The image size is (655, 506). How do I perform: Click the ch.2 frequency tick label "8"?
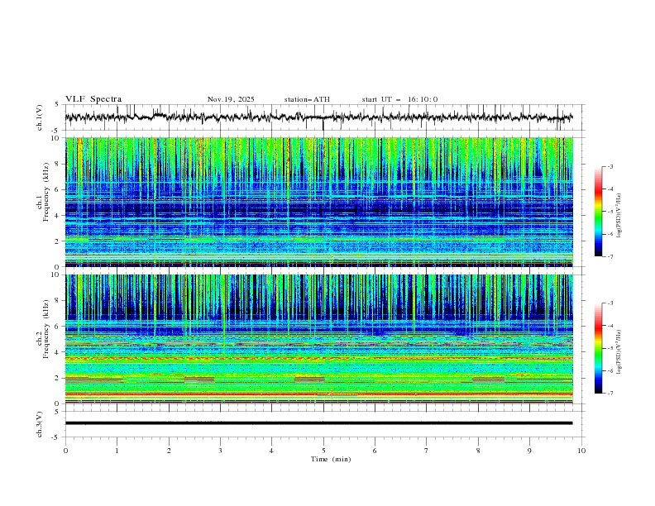click(x=57, y=301)
